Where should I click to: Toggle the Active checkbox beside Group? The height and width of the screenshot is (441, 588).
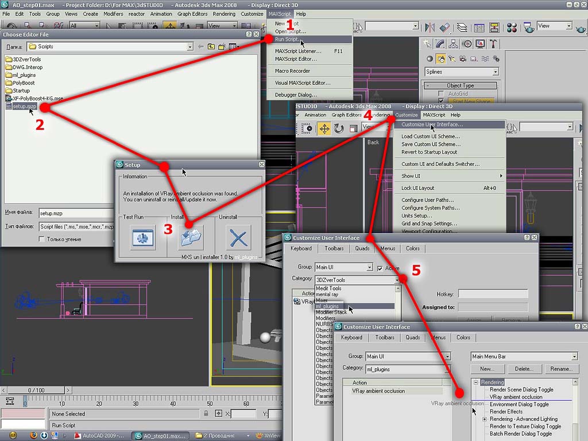[x=380, y=268]
